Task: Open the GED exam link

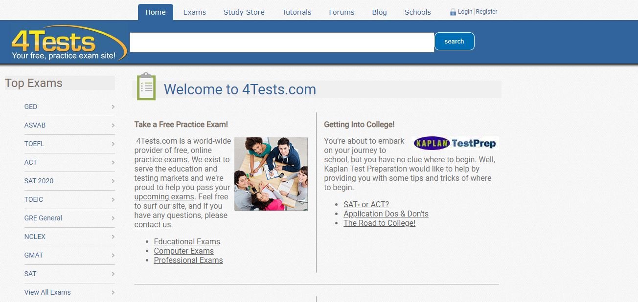Action: [x=31, y=107]
